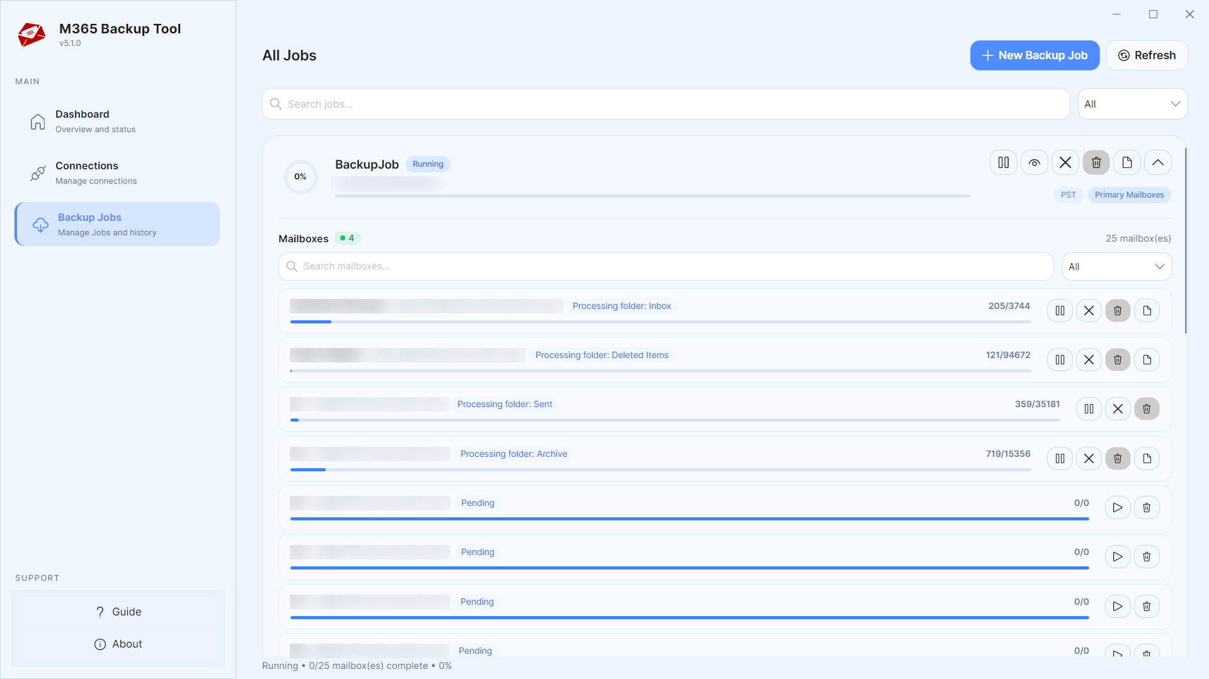Image resolution: width=1209 pixels, height=679 pixels.
Task: Open log for Inbox processing mailbox
Action: point(1147,311)
